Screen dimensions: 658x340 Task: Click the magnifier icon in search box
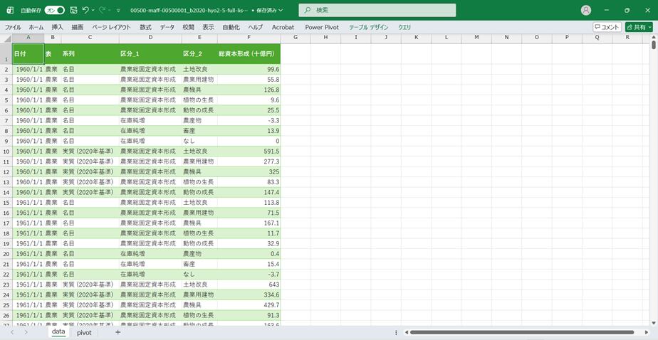(306, 11)
